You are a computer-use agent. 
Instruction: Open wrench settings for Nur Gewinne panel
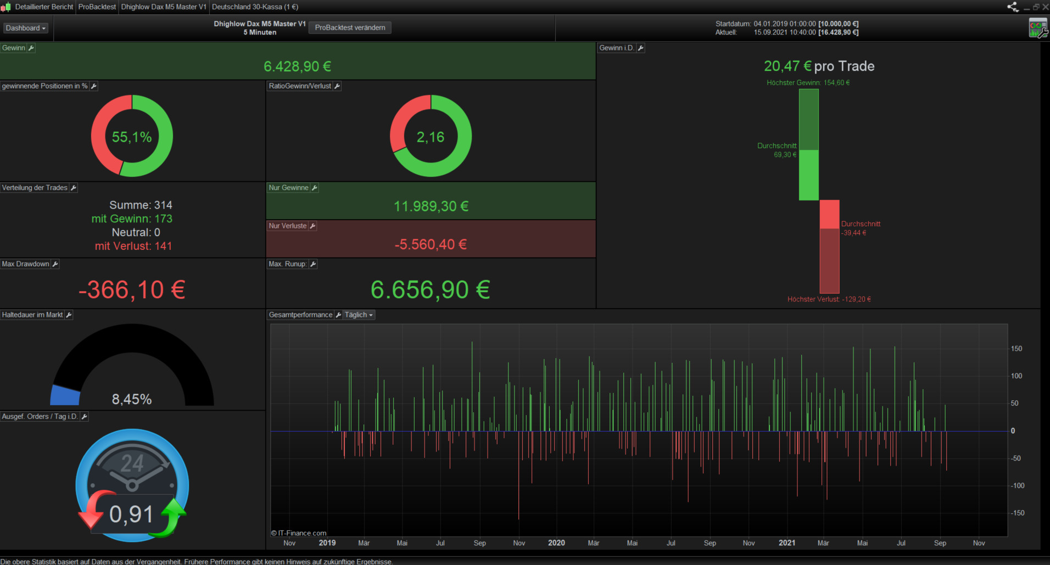click(315, 188)
